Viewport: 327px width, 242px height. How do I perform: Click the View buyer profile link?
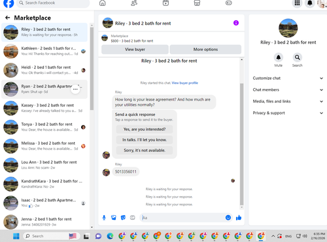click(185, 83)
